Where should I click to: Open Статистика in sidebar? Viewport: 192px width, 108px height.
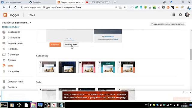[14, 37]
